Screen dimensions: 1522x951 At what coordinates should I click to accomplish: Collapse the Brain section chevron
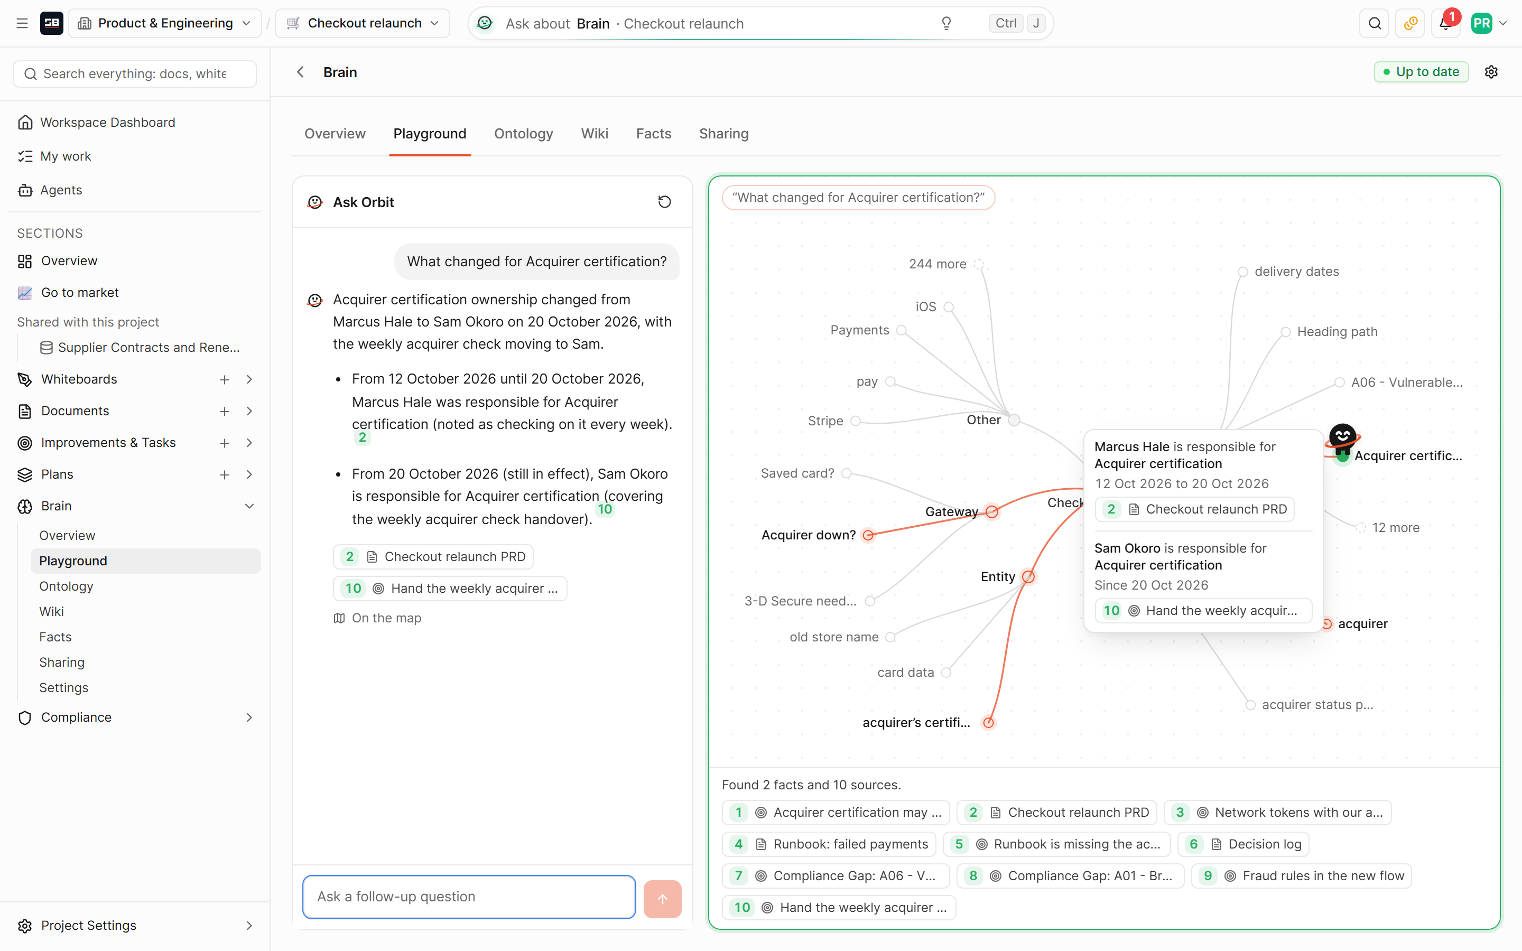[249, 506]
